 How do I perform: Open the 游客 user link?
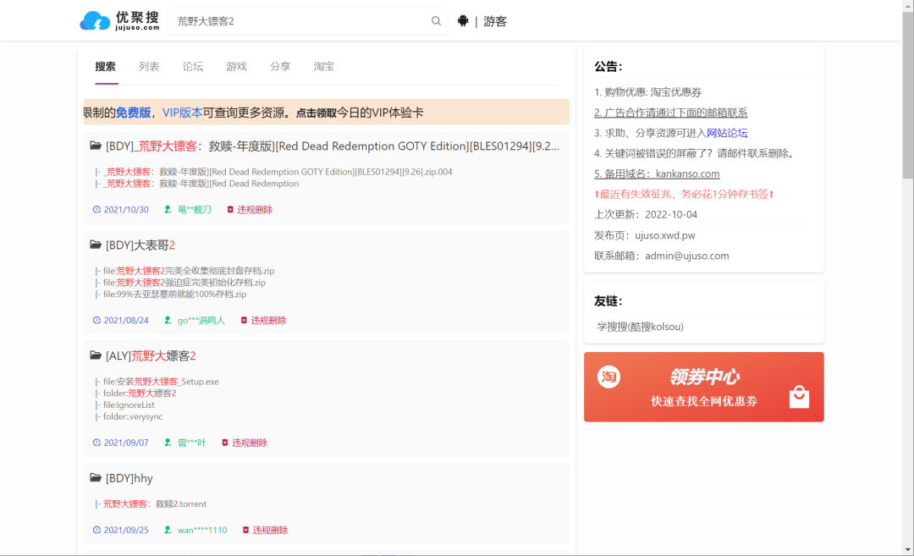coord(495,21)
